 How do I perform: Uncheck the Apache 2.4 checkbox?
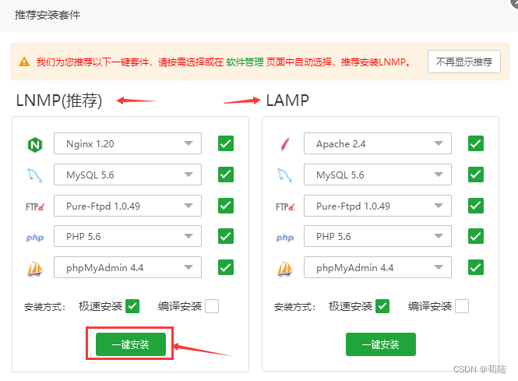point(476,143)
